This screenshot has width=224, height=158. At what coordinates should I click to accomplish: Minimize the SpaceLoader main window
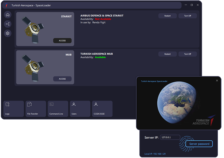pos(186,5)
